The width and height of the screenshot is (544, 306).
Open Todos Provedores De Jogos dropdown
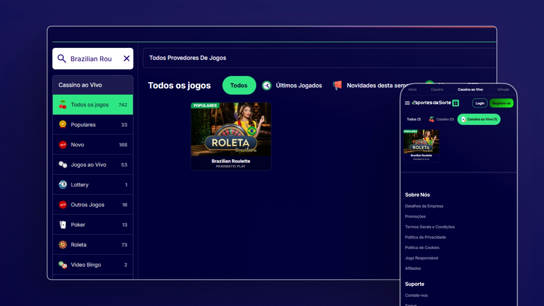[320, 58]
